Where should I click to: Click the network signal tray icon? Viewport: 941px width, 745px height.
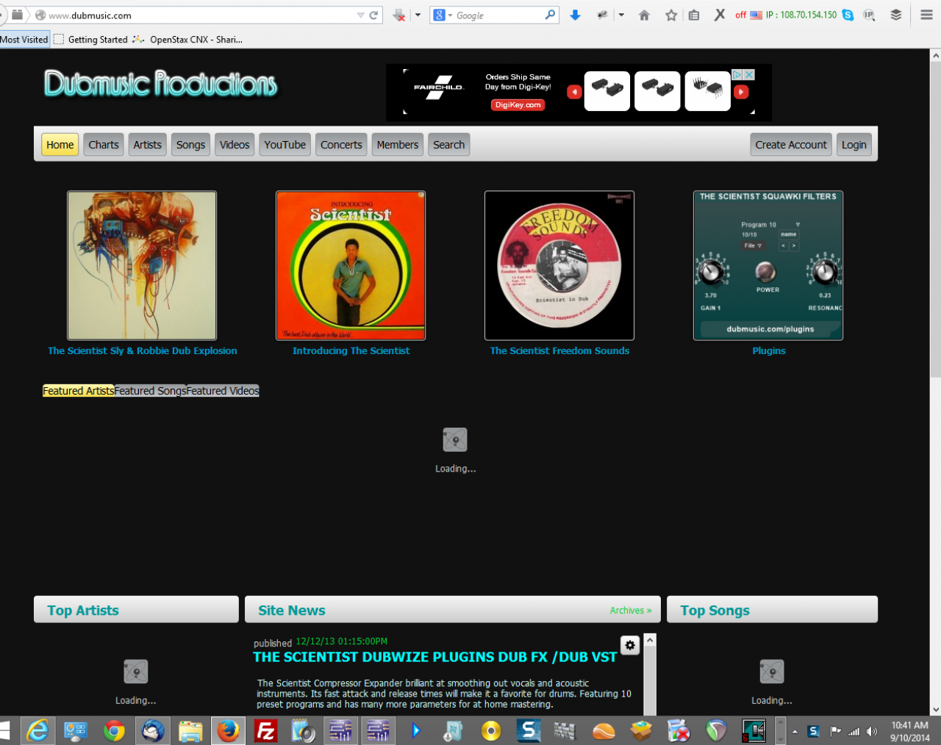tap(854, 731)
